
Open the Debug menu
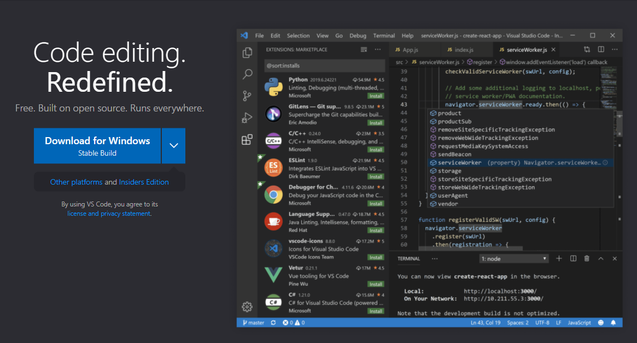[358, 36]
